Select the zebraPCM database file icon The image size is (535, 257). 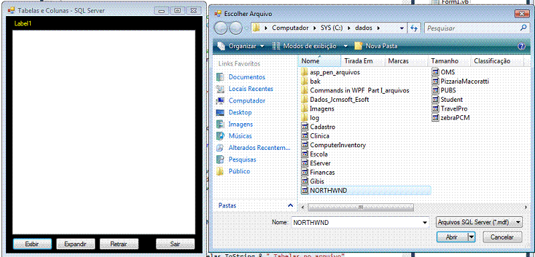[435, 118]
